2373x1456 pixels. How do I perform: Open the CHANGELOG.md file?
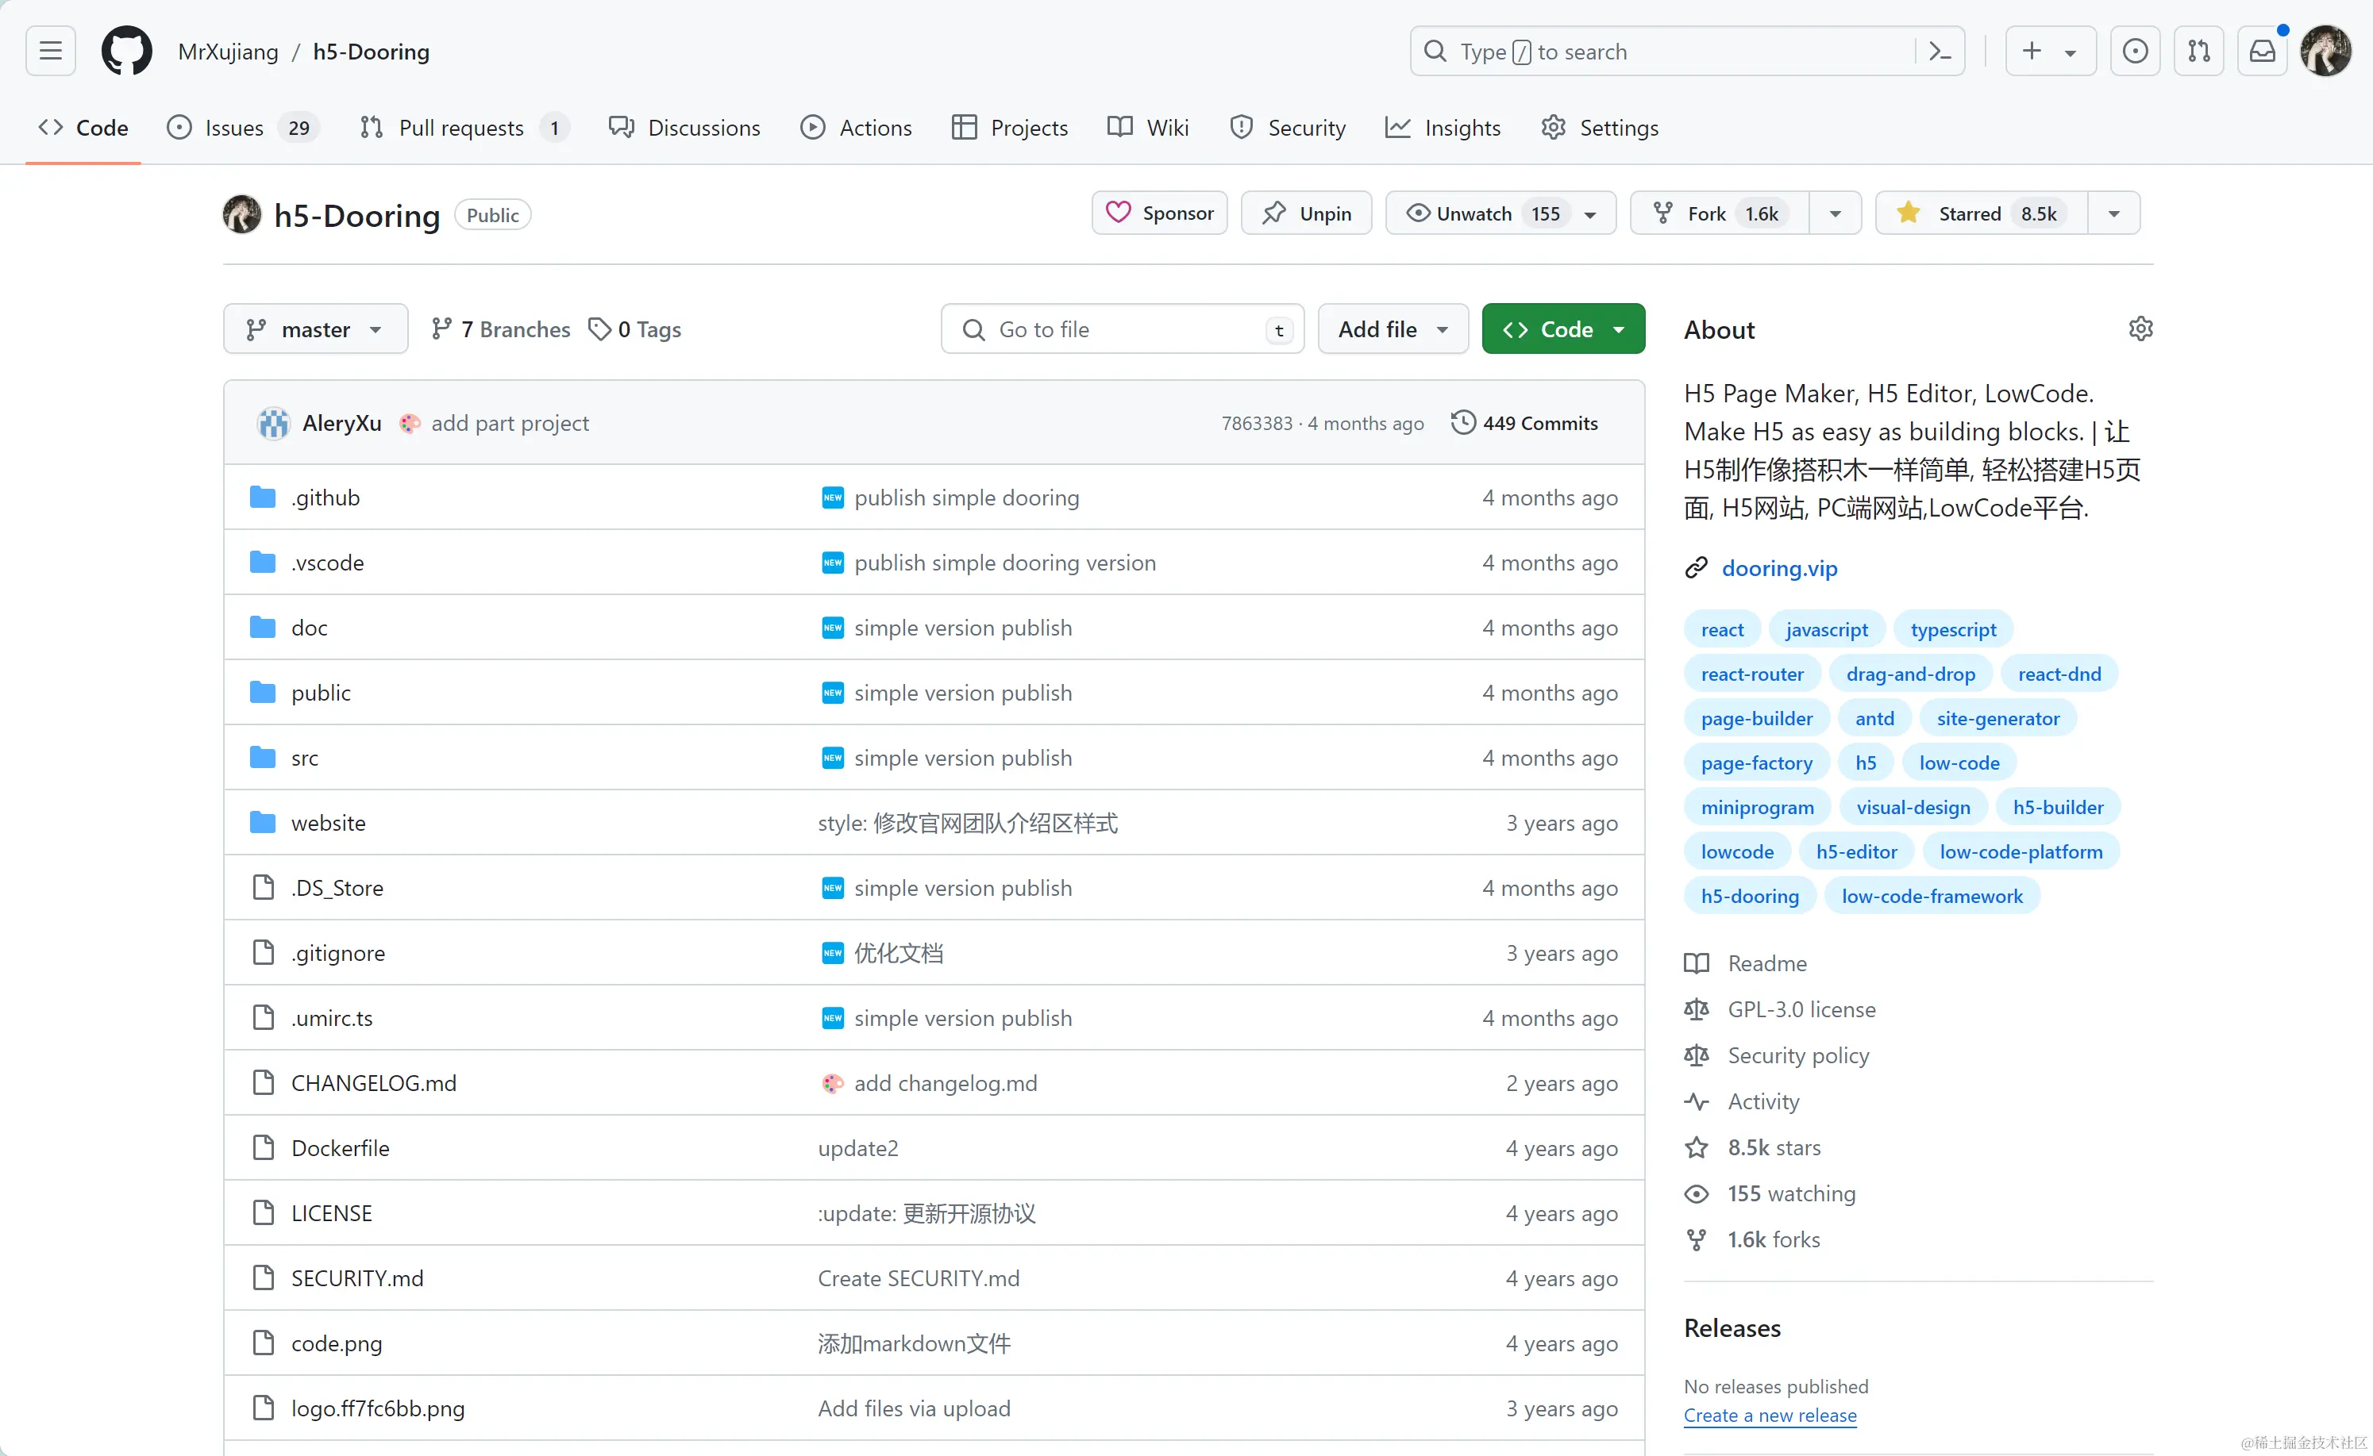click(x=374, y=1082)
